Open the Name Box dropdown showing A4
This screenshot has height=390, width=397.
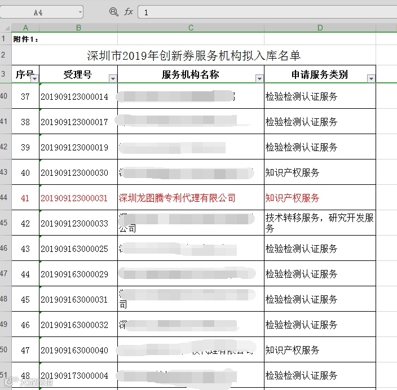[x=80, y=12]
